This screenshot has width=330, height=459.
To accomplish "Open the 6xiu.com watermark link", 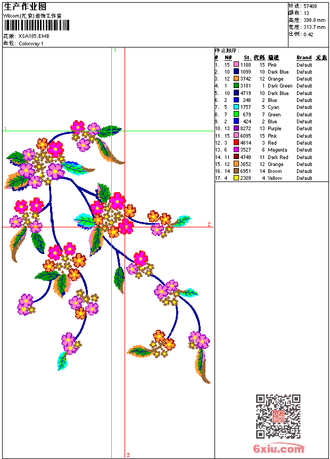I will tap(278, 448).
